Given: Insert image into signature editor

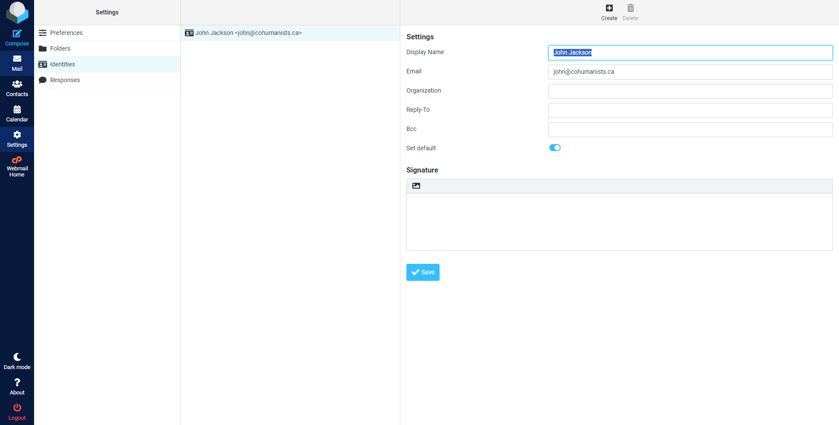Looking at the screenshot, I should click(416, 186).
